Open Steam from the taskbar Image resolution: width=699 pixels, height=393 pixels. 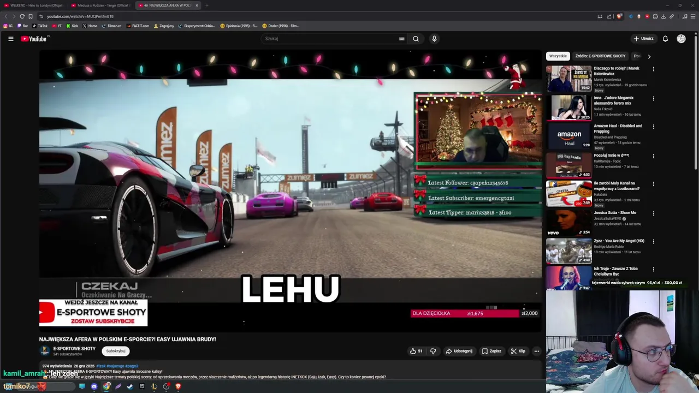pyautogui.click(x=130, y=386)
